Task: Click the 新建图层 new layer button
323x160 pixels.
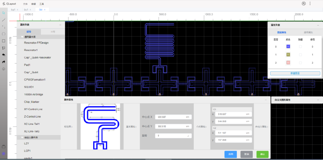Action: tap(295, 73)
